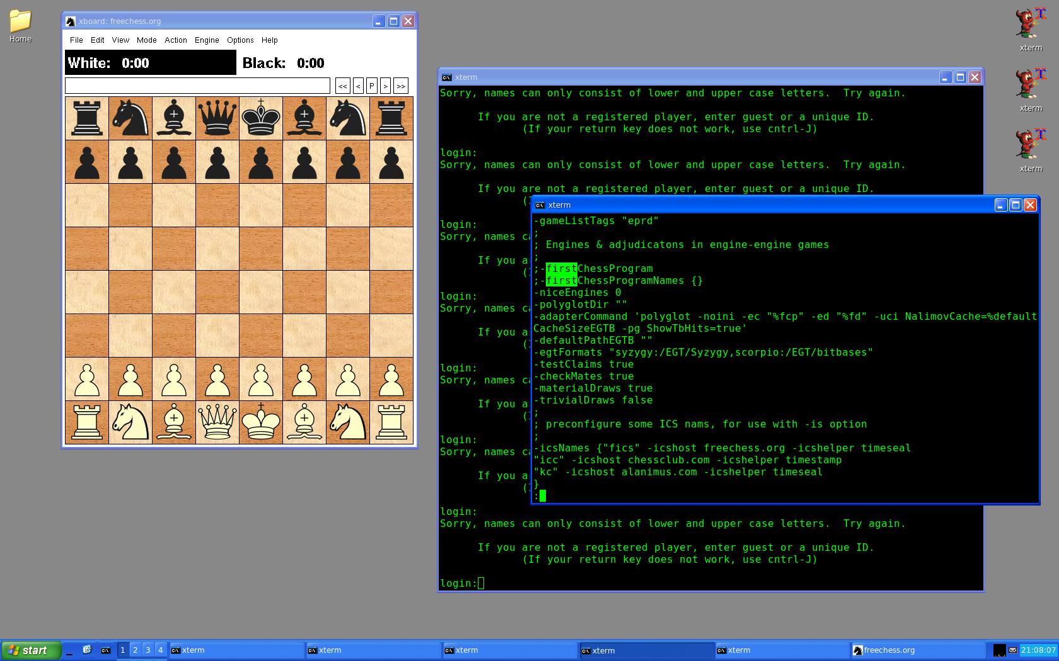Switch to workspace 2 in pager
This screenshot has width=1059, height=661.
pyautogui.click(x=135, y=650)
